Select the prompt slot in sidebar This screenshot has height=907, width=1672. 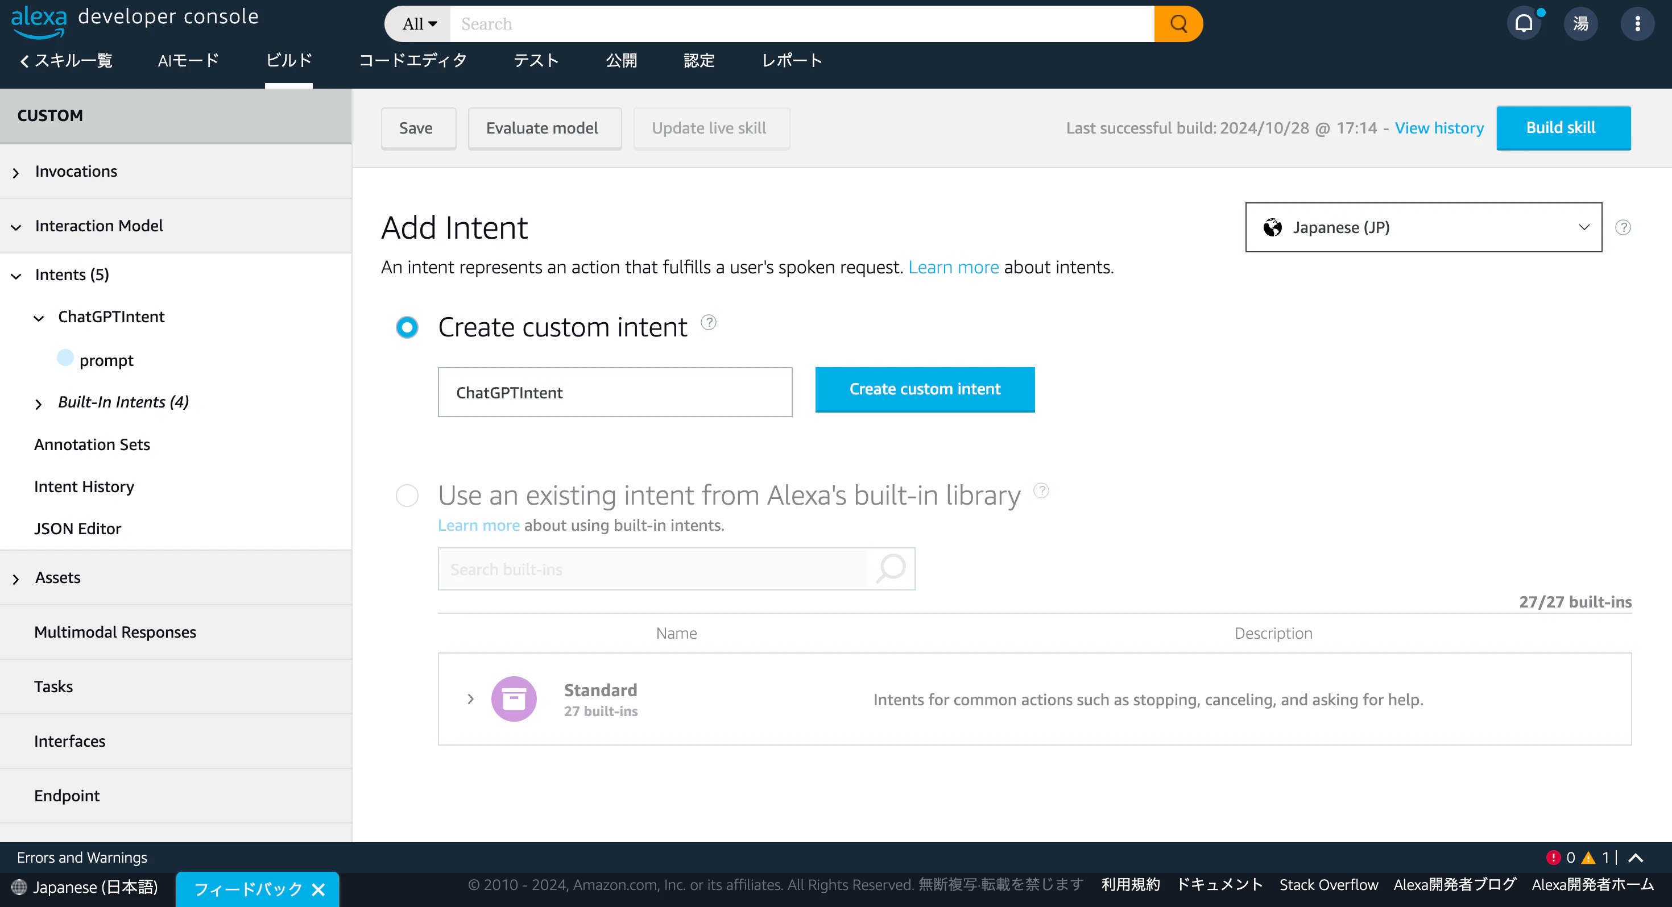[x=106, y=361]
